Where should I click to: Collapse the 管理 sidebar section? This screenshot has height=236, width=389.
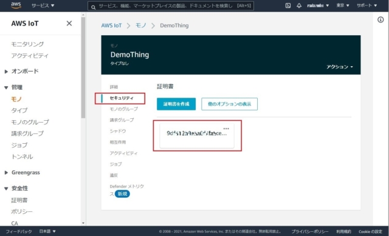point(13,87)
